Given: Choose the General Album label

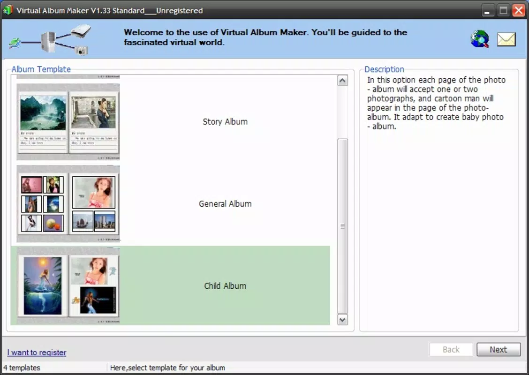Looking at the screenshot, I should tap(225, 204).
